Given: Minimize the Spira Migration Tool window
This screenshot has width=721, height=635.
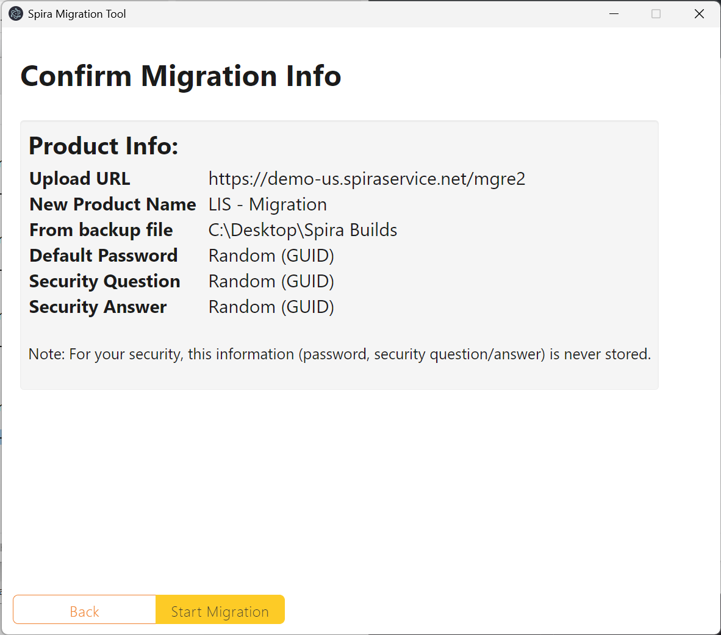Looking at the screenshot, I should click(x=614, y=14).
